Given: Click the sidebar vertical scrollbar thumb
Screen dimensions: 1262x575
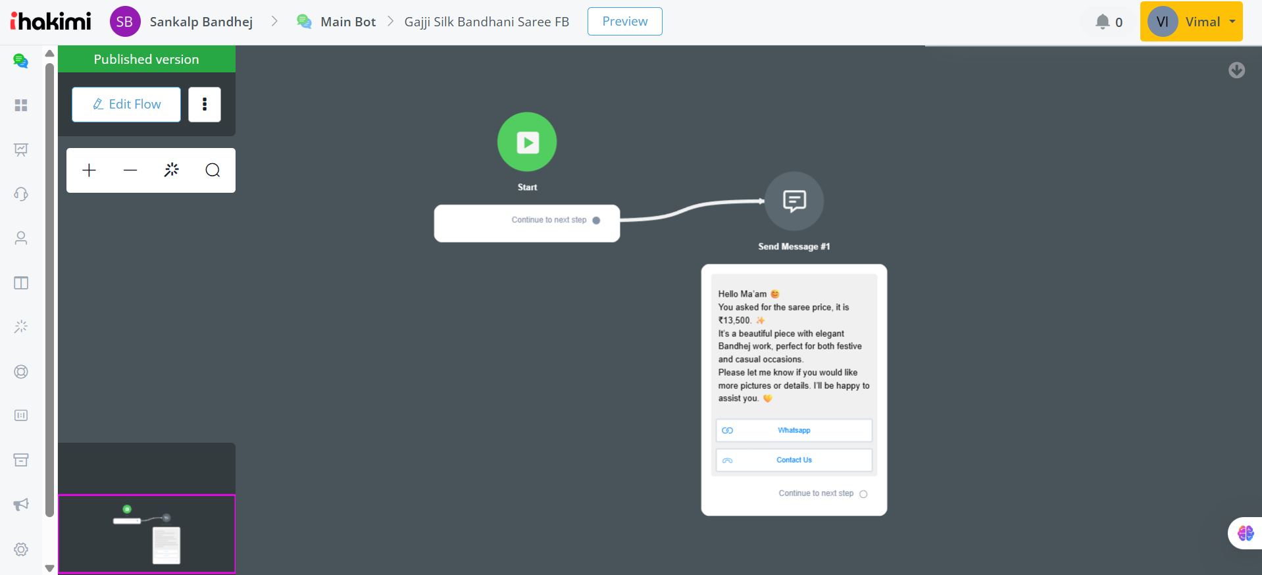Looking at the screenshot, I should click(x=49, y=289).
